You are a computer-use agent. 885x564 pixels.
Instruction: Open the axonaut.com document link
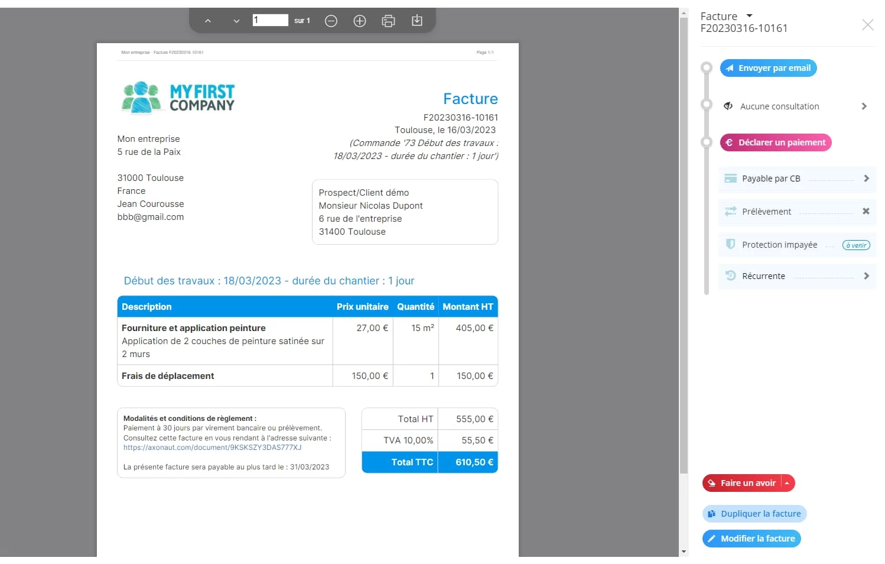click(x=212, y=448)
